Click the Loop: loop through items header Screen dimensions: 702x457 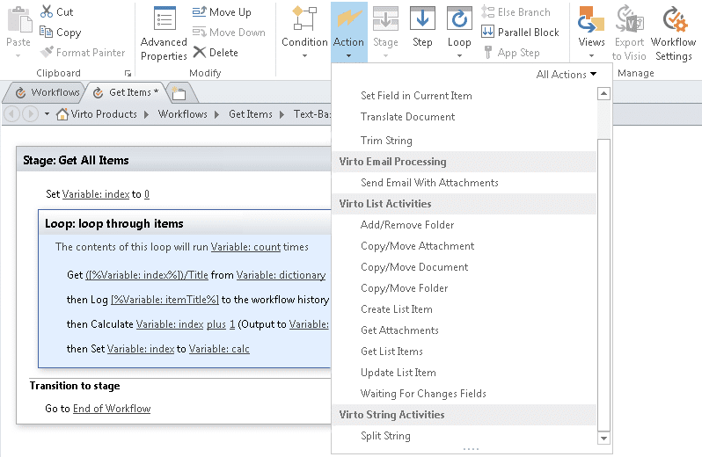[x=185, y=223]
